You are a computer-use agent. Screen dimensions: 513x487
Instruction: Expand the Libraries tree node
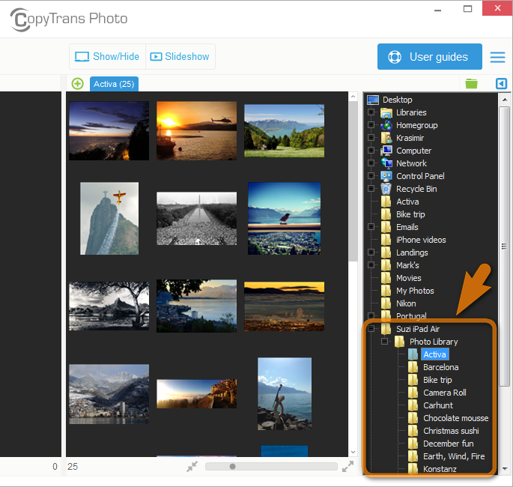coord(371,113)
